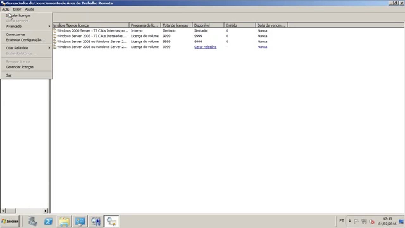The width and height of the screenshot is (405, 228).
Task: Click the left pane horizontal scrollbar thumb
Action: 11,211
